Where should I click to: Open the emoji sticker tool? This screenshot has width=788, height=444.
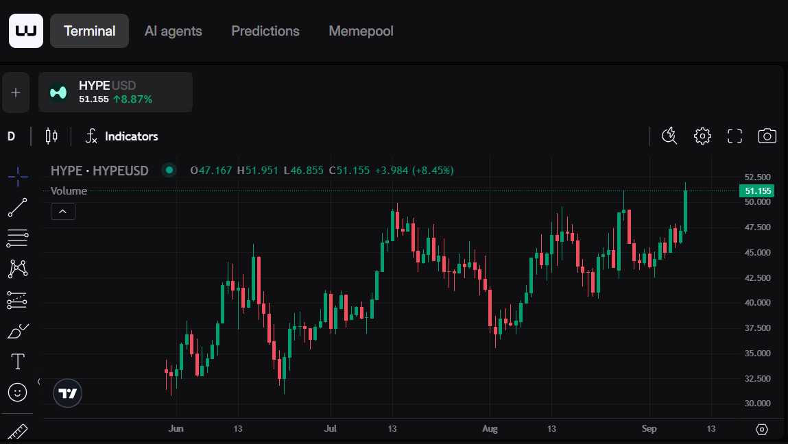pyautogui.click(x=17, y=391)
